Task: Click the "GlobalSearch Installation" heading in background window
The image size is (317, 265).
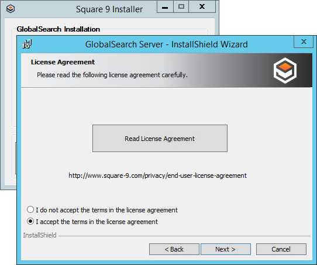Action: point(58,29)
